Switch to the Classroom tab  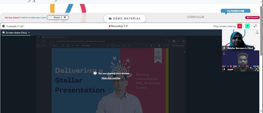point(235,11)
